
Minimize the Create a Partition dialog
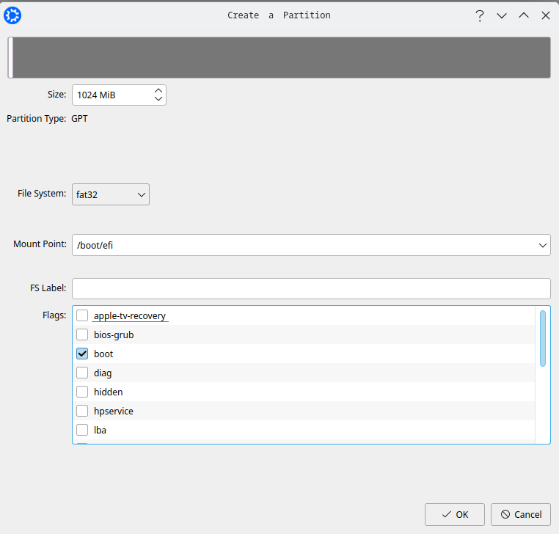tap(502, 15)
